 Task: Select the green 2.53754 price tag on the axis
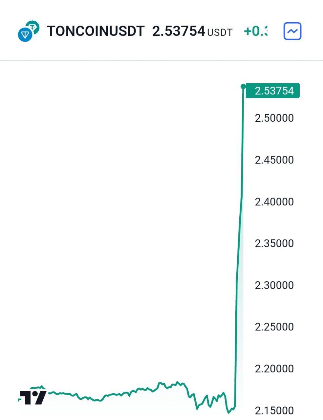[273, 91]
